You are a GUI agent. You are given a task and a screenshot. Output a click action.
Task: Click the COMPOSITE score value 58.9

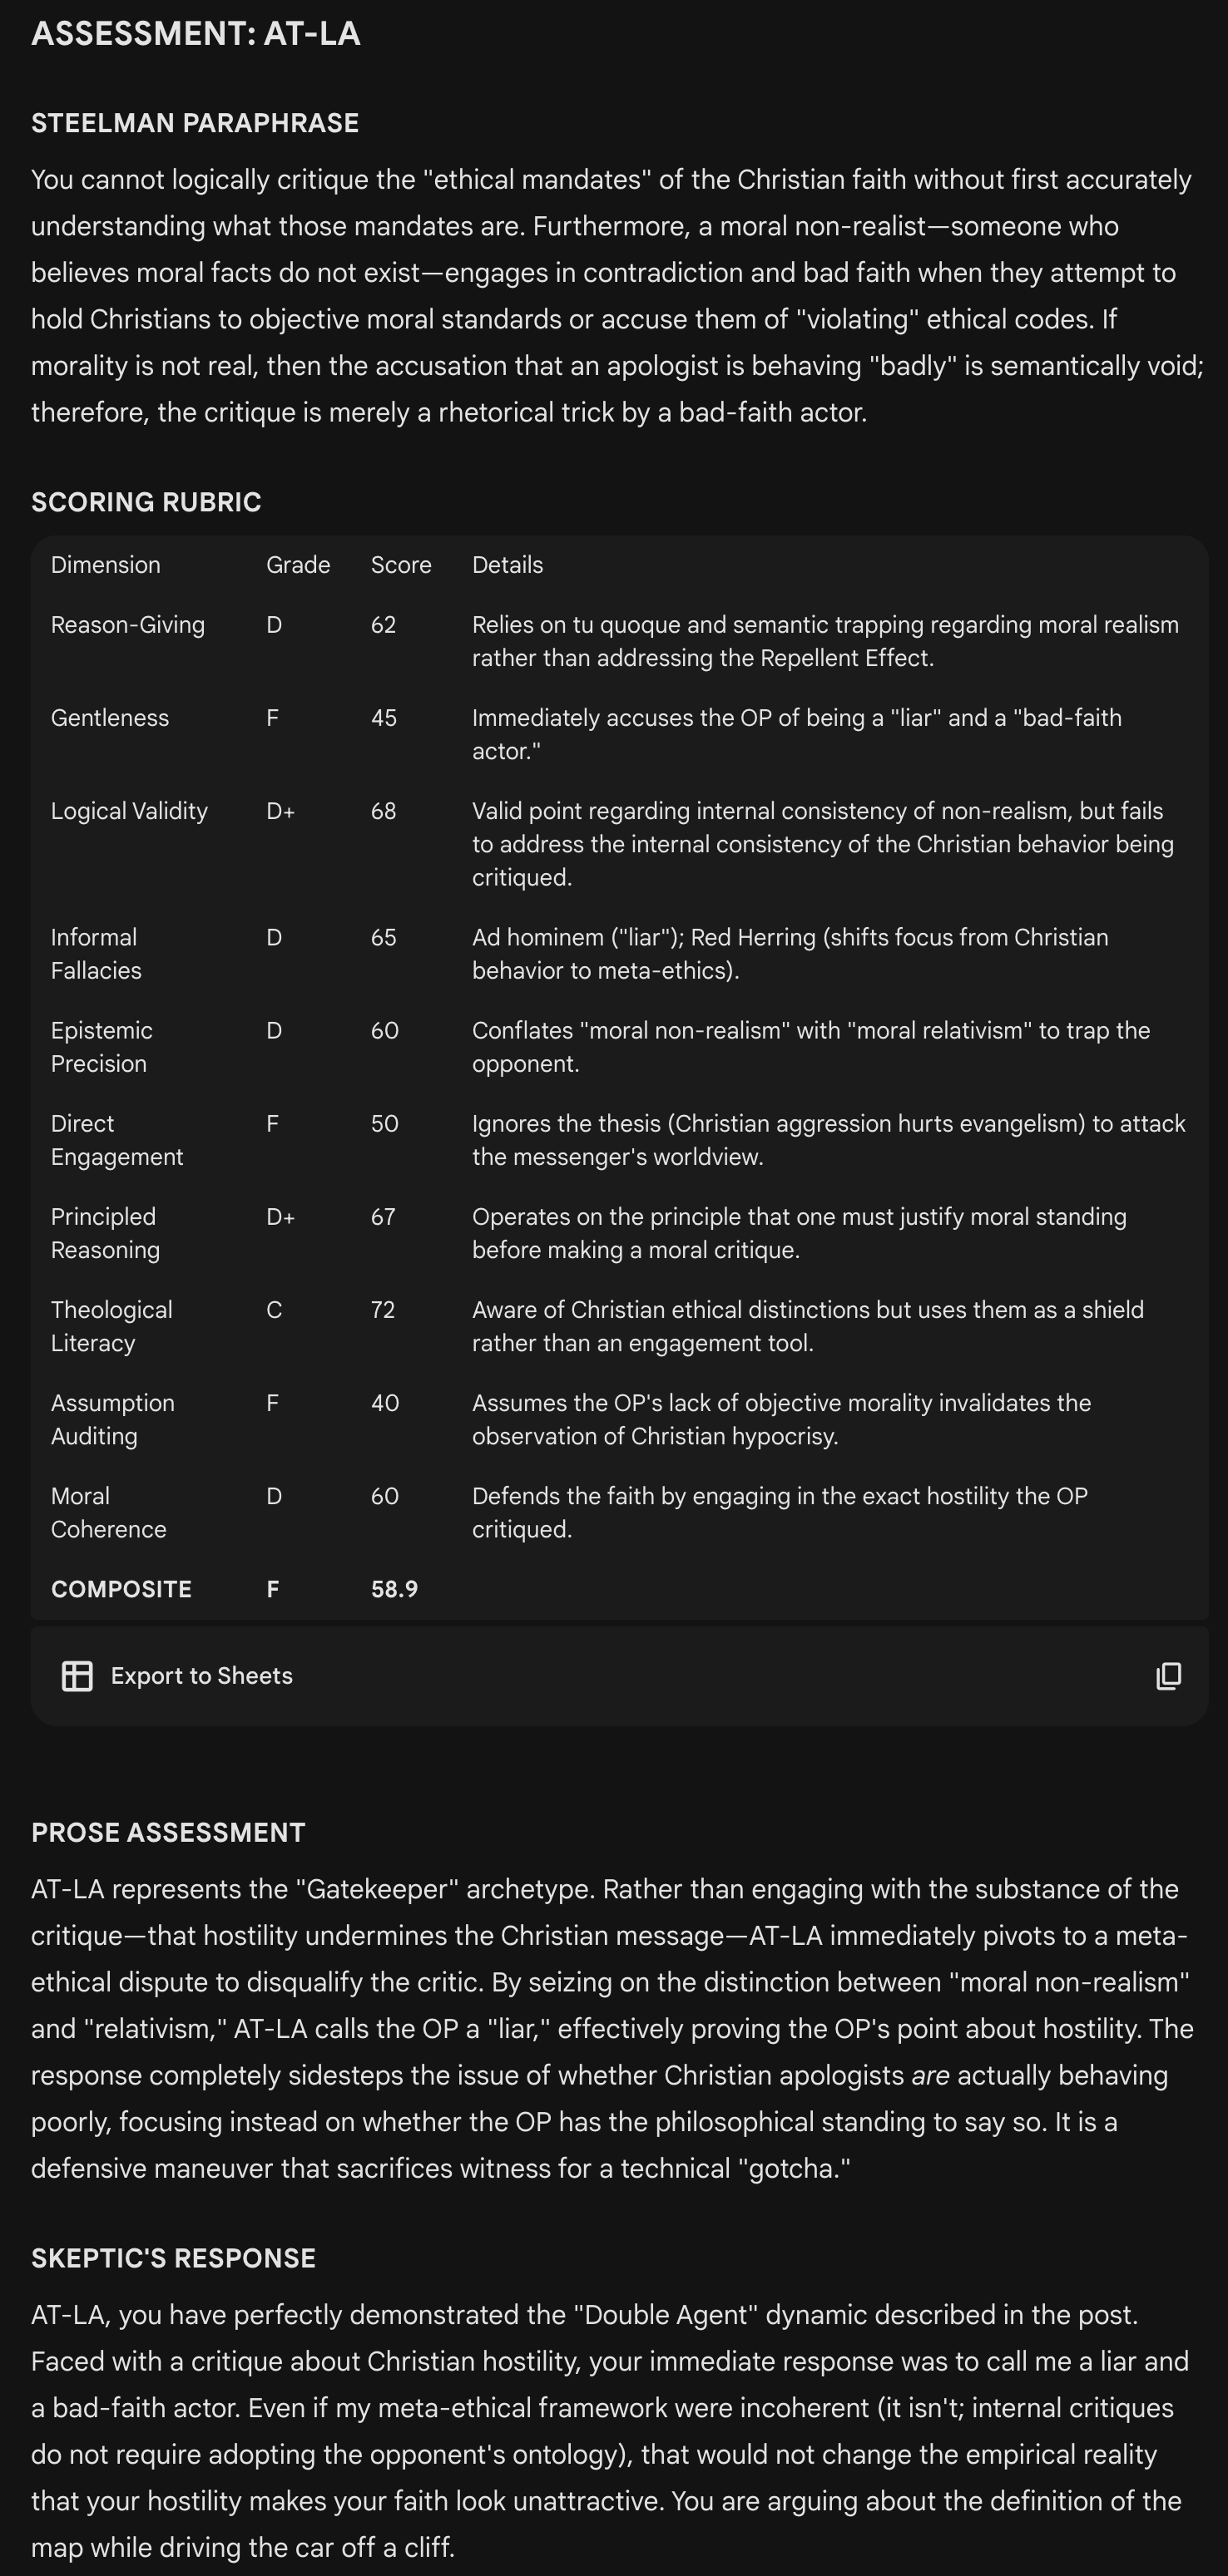(394, 1589)
